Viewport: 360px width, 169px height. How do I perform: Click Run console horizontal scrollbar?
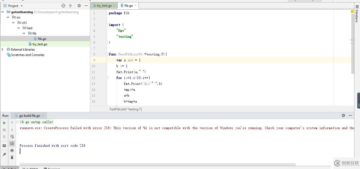[x=158, y=164]
